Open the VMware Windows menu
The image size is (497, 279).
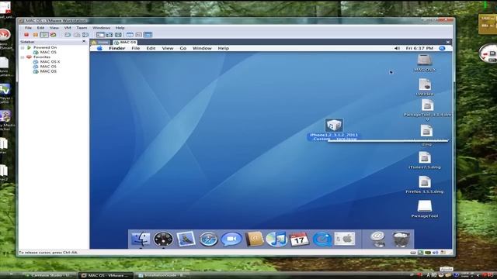click(x=101, y=28)
